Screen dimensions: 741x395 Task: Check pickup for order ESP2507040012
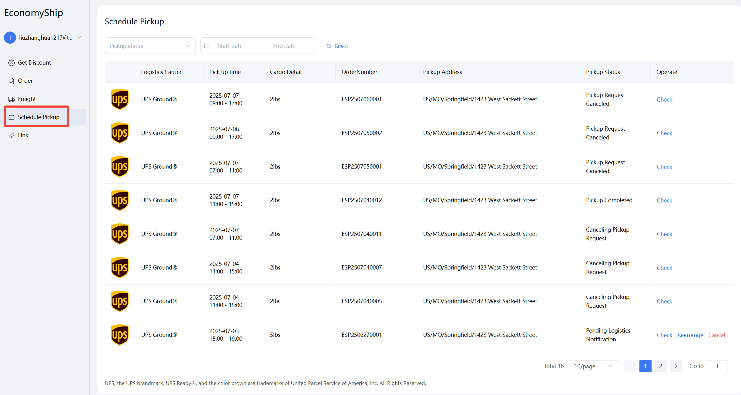664,200
